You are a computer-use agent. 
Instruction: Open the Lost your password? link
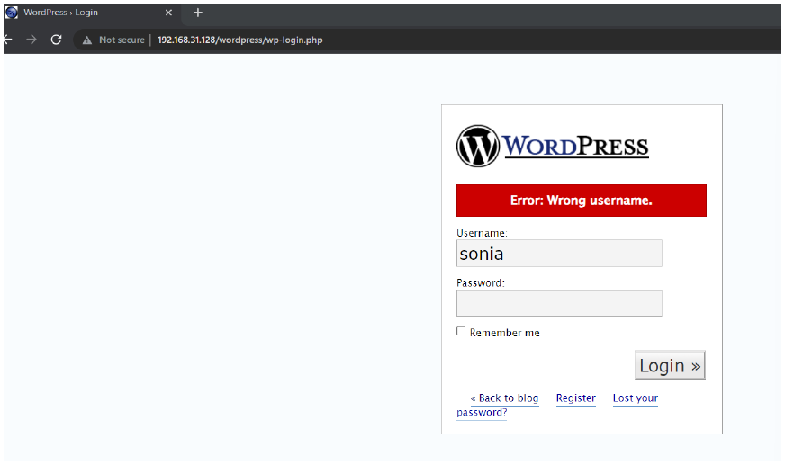pos(636,398)
